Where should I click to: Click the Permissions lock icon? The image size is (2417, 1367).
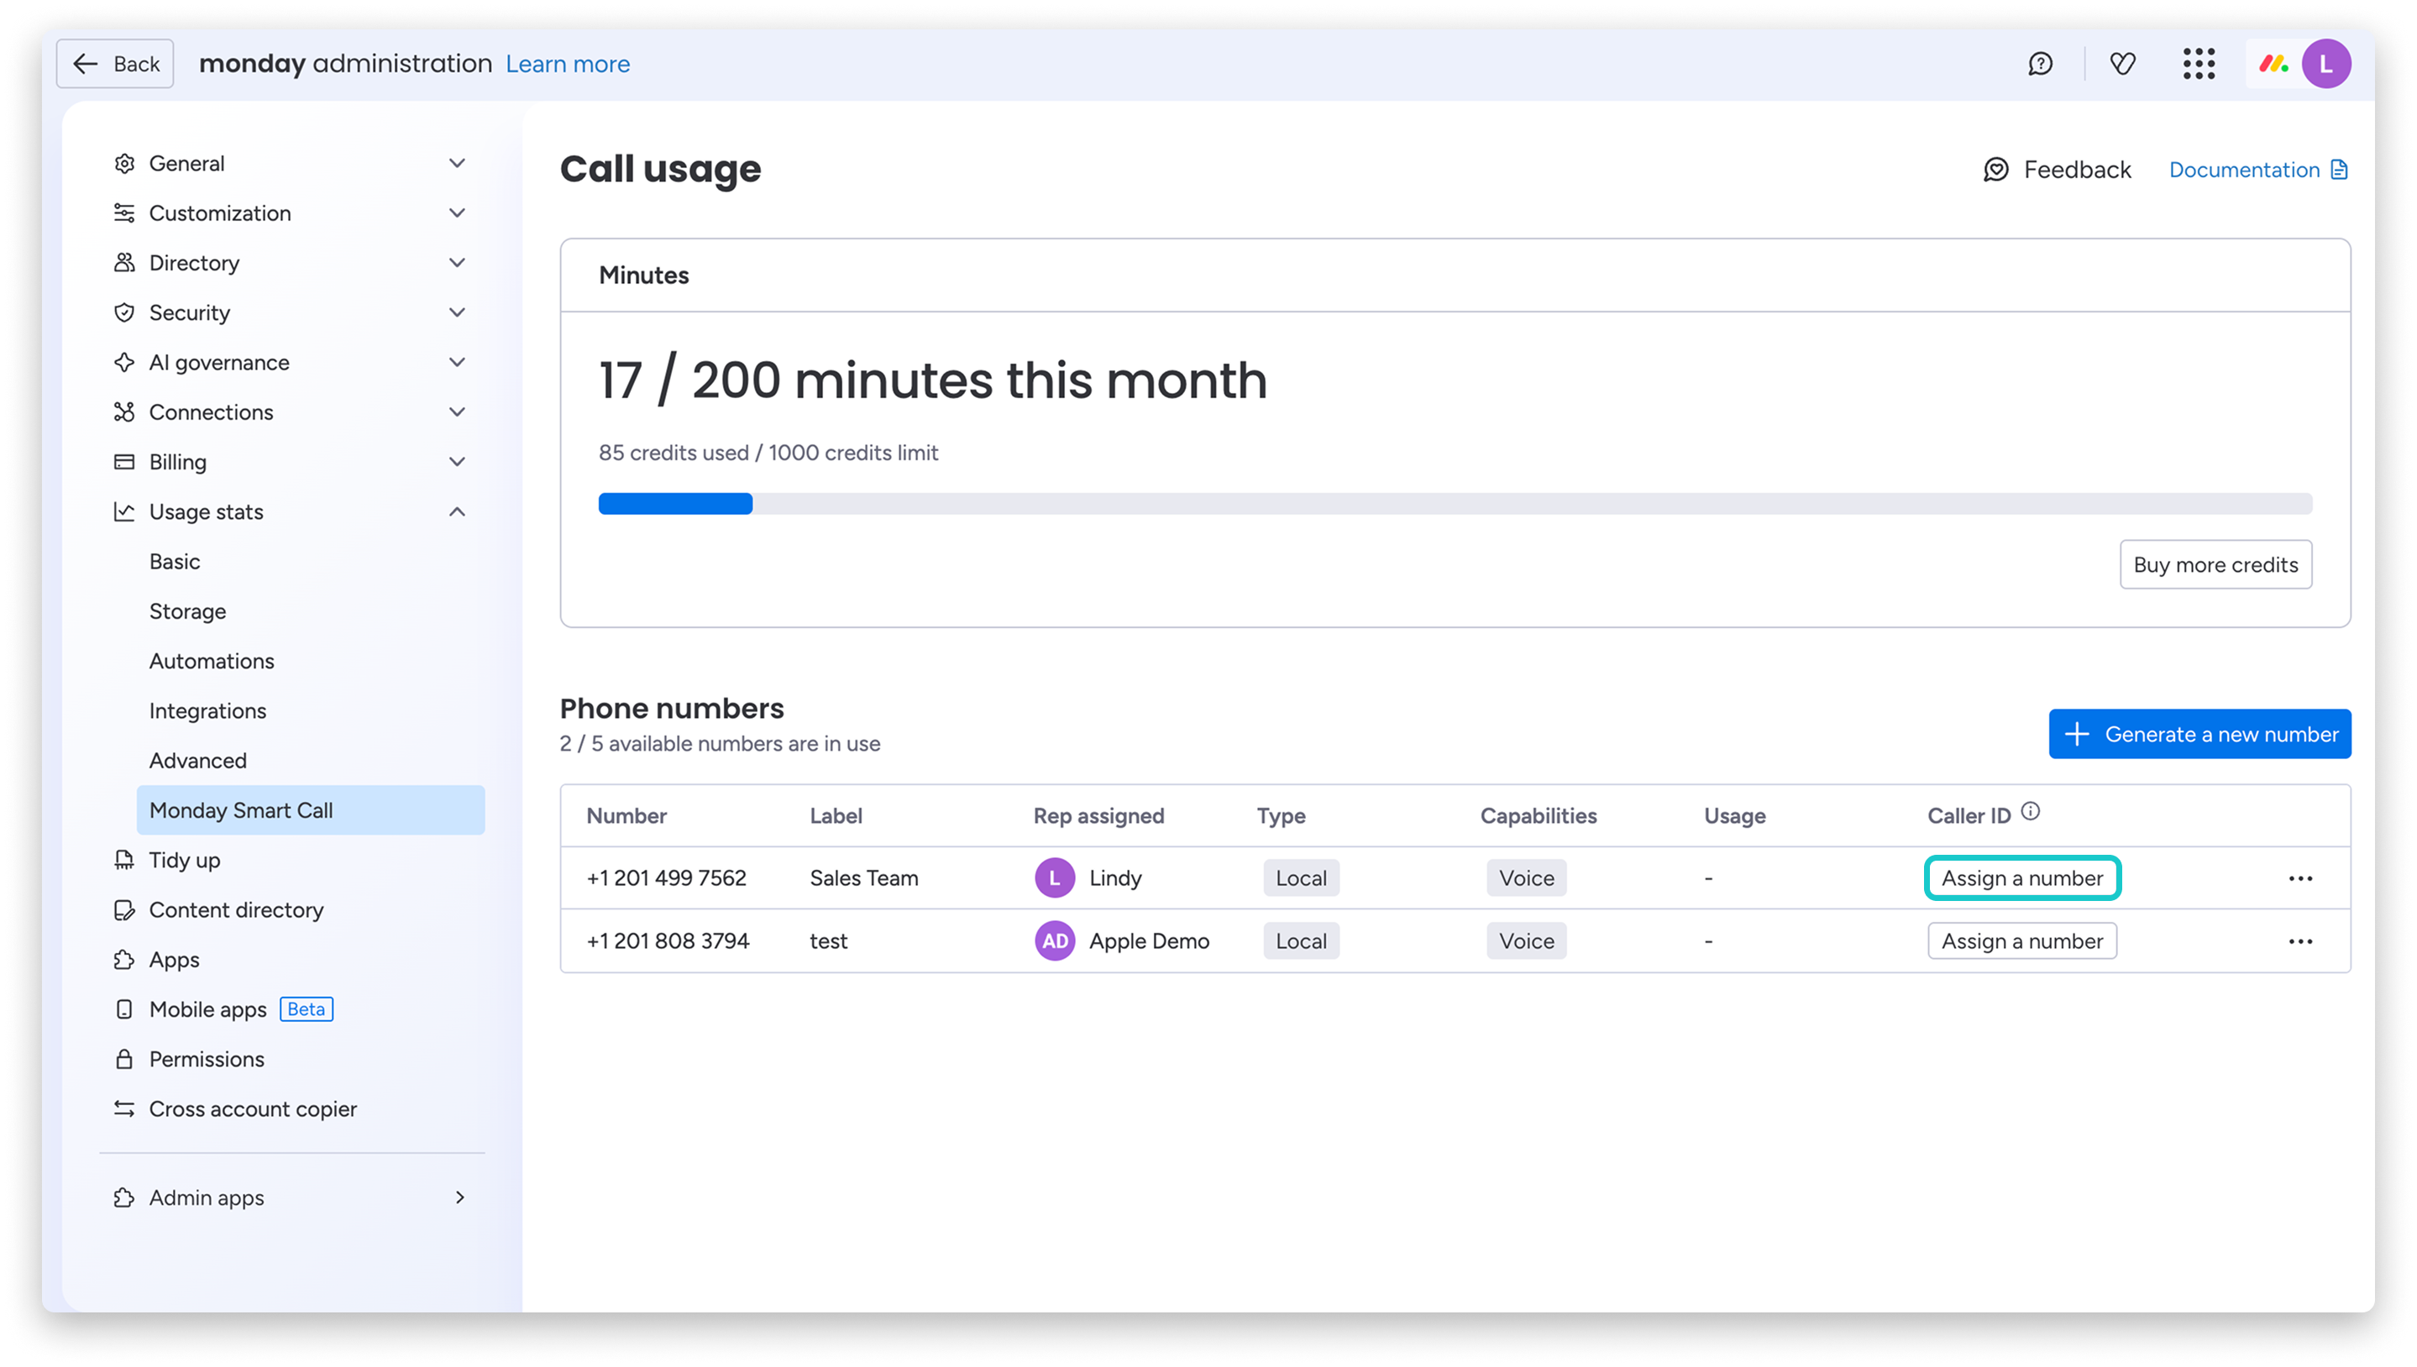pos(124,1059)
